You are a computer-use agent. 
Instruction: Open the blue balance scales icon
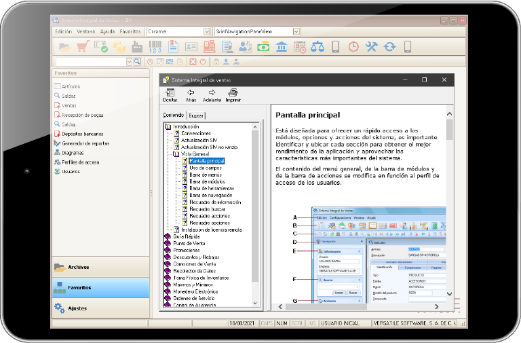[317, 47]
